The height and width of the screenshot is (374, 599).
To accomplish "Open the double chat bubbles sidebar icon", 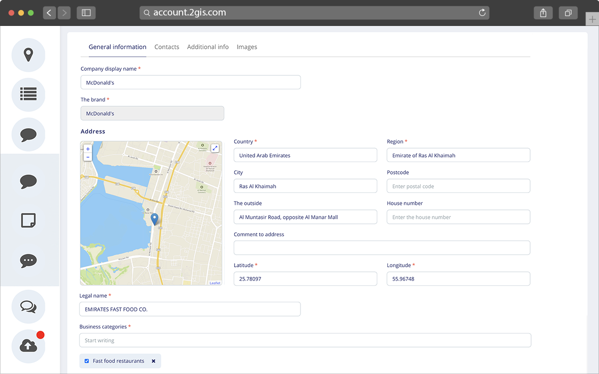I will tap(28, 306).
